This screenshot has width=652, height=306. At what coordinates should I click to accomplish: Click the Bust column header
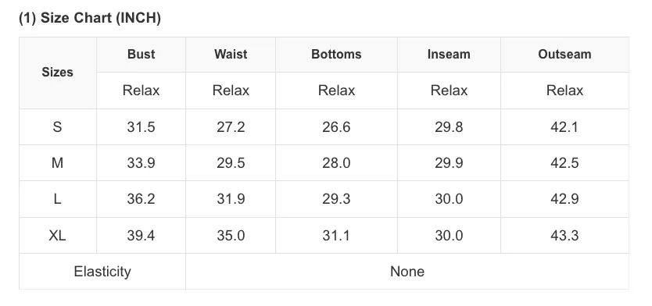coord(142,55)
